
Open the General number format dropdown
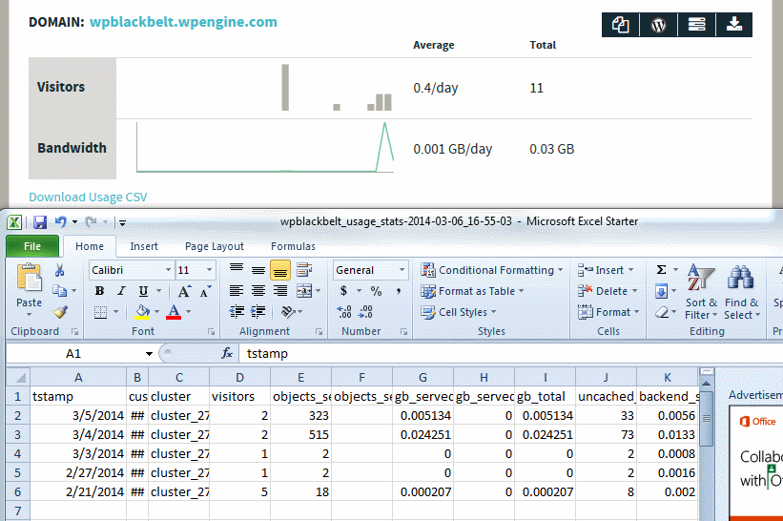pos(402,270)
